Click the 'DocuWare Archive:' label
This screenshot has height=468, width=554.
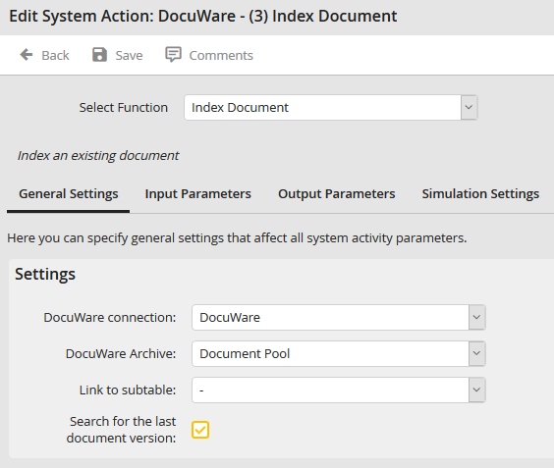[x=121, y=354]
